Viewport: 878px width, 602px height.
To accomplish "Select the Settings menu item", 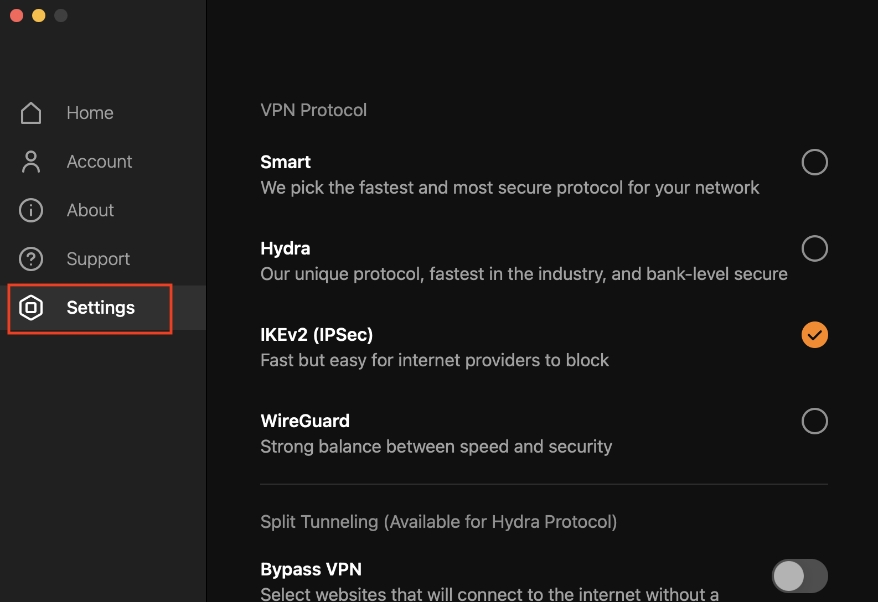I will coord(103,308).
